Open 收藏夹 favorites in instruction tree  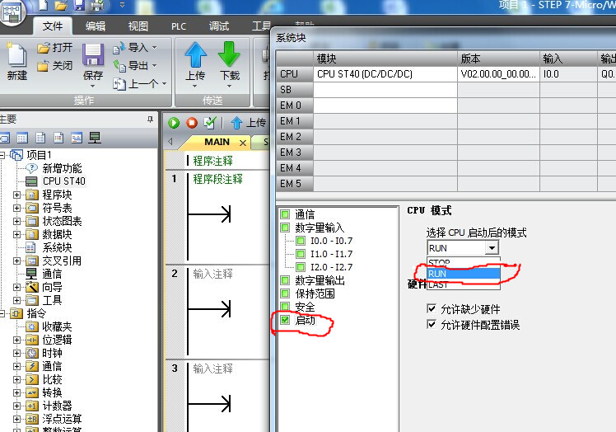57,326
